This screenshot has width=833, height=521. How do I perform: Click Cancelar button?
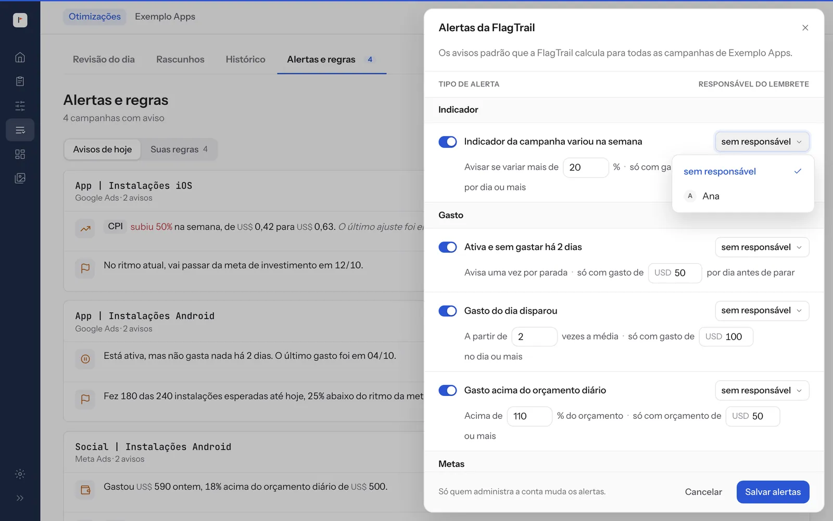coord(703,492)
